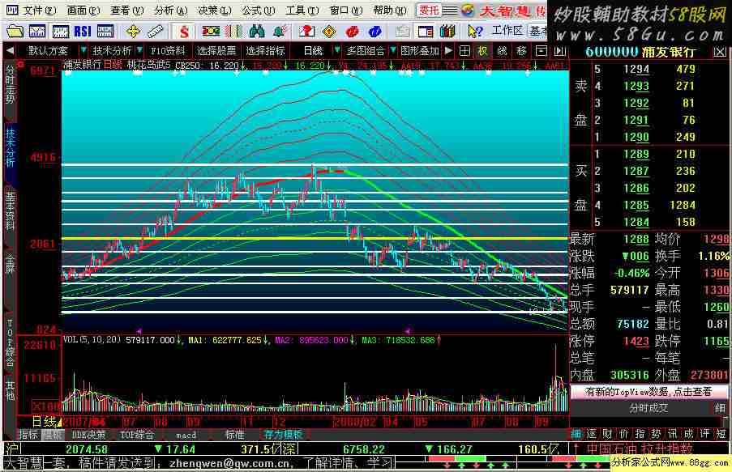Switch to the 基本资料 side tab
732x472 pixels.
click(x=10, y=210)
